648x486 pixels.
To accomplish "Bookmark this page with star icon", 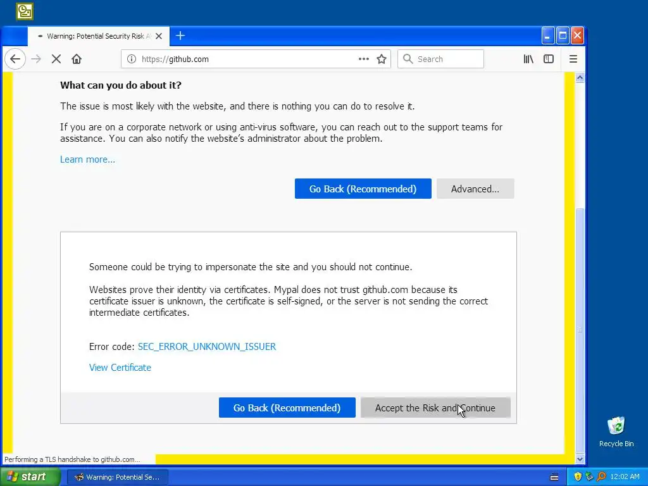I will click(x=382, y=59).
